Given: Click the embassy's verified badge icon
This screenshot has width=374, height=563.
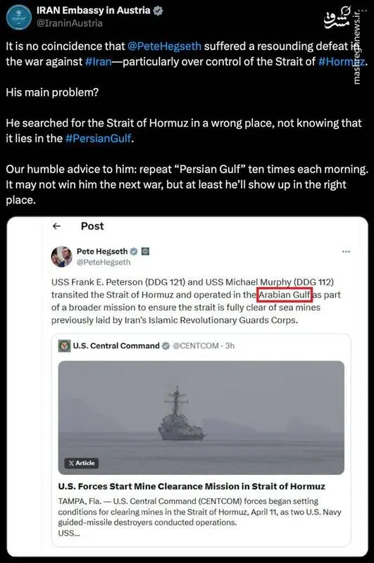Looking at the screenshot, I should click(158, 11).
